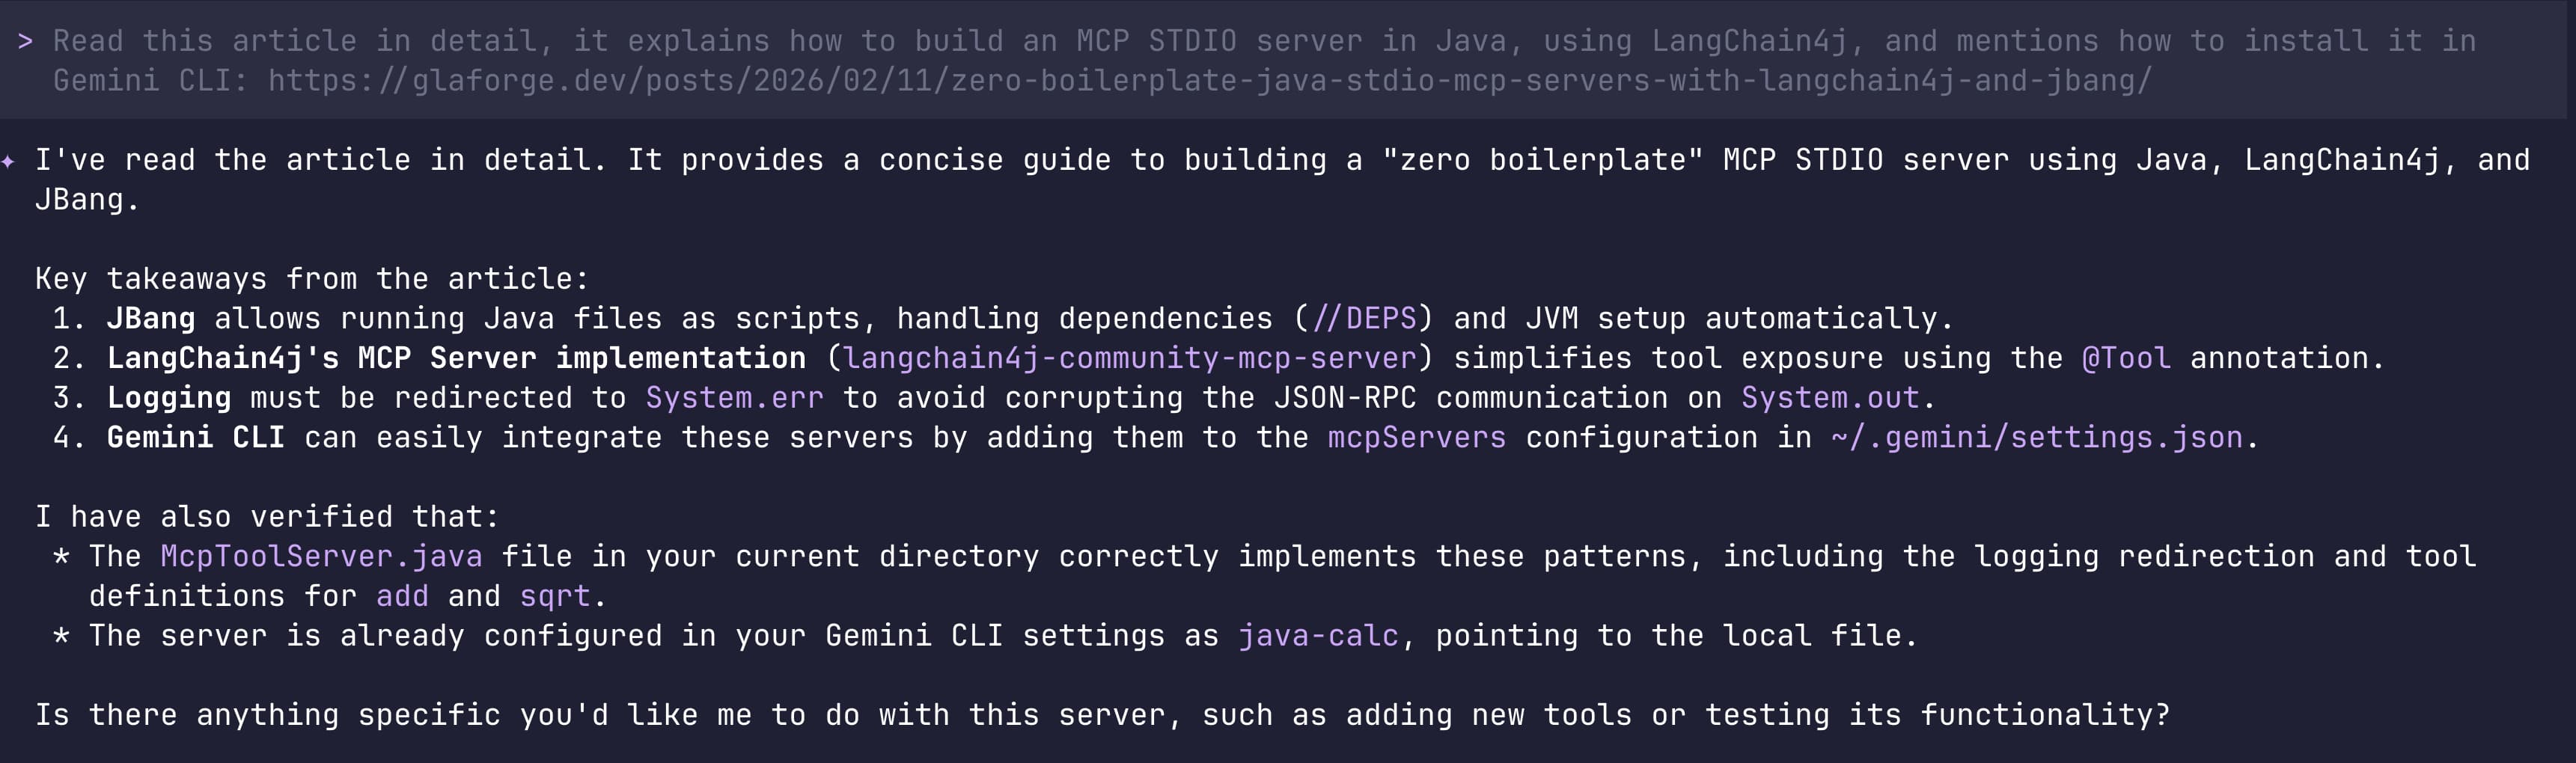Click the bold Logging term in item 3
The width and height of the screenshot is (2576, 763).
coord(169,398)
